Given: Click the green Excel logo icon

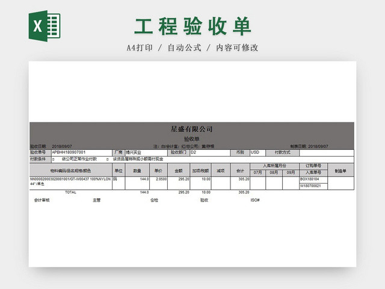Looking at the screenshot, I should click(45, 26).
